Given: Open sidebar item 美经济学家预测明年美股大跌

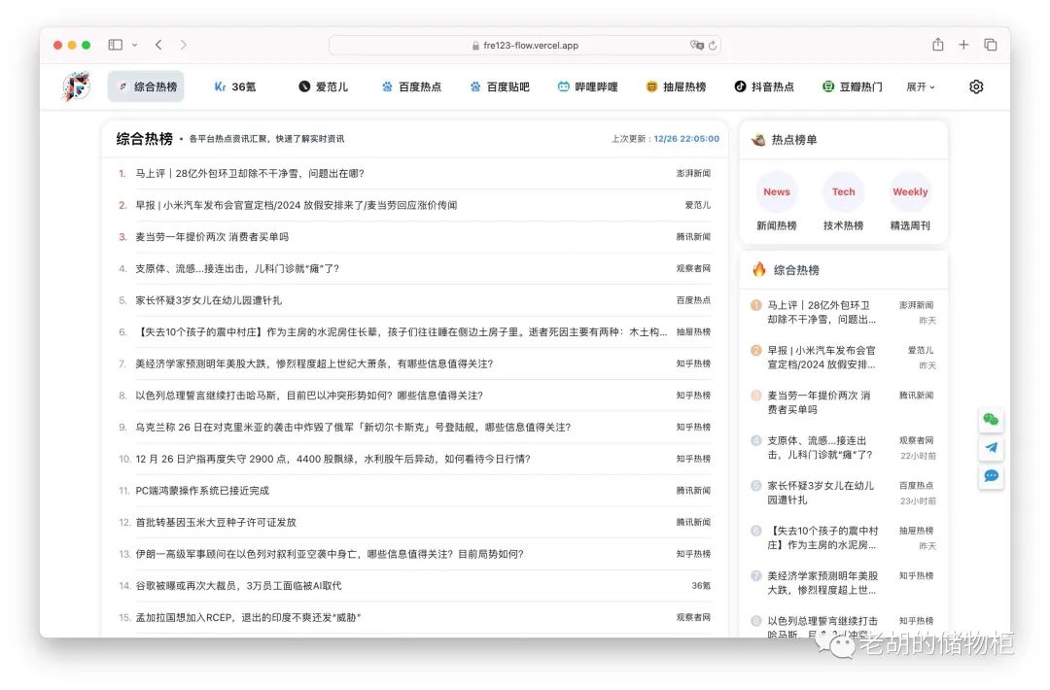Looking at the screenshot, I should click(x=822, y=583).
